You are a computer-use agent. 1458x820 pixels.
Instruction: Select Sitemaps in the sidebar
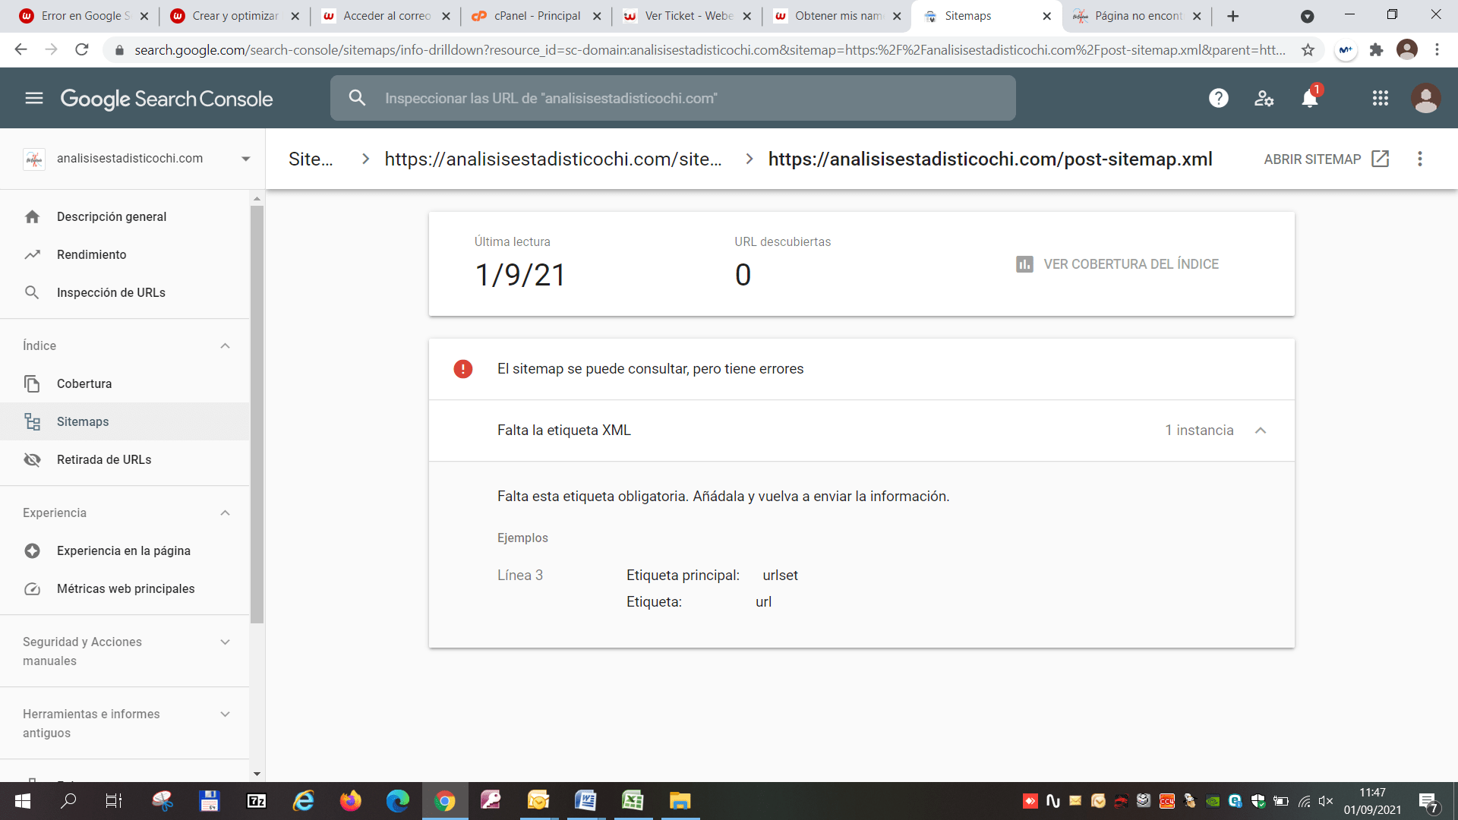[x=125, y=421]
